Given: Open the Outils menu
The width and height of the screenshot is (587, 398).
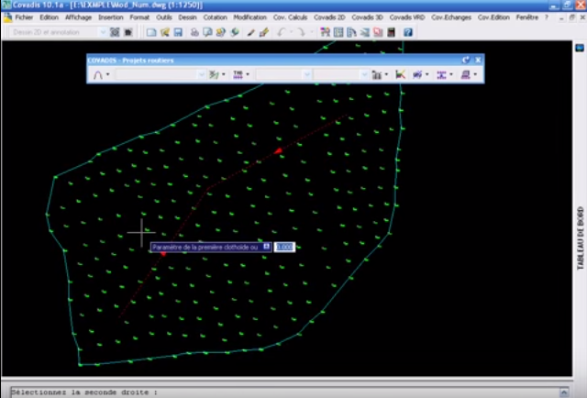Looking at the screenshot, I should click(164, 17).
